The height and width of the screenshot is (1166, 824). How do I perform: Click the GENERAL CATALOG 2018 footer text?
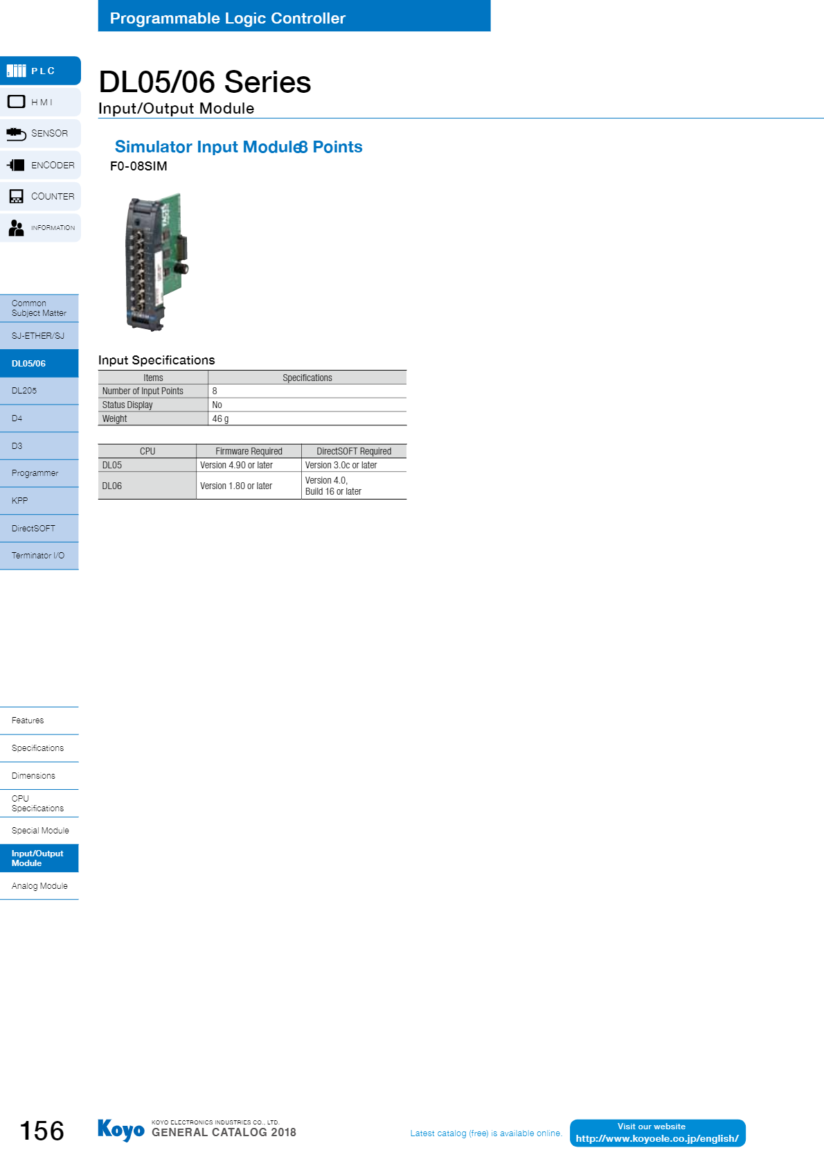point(224,1132)
